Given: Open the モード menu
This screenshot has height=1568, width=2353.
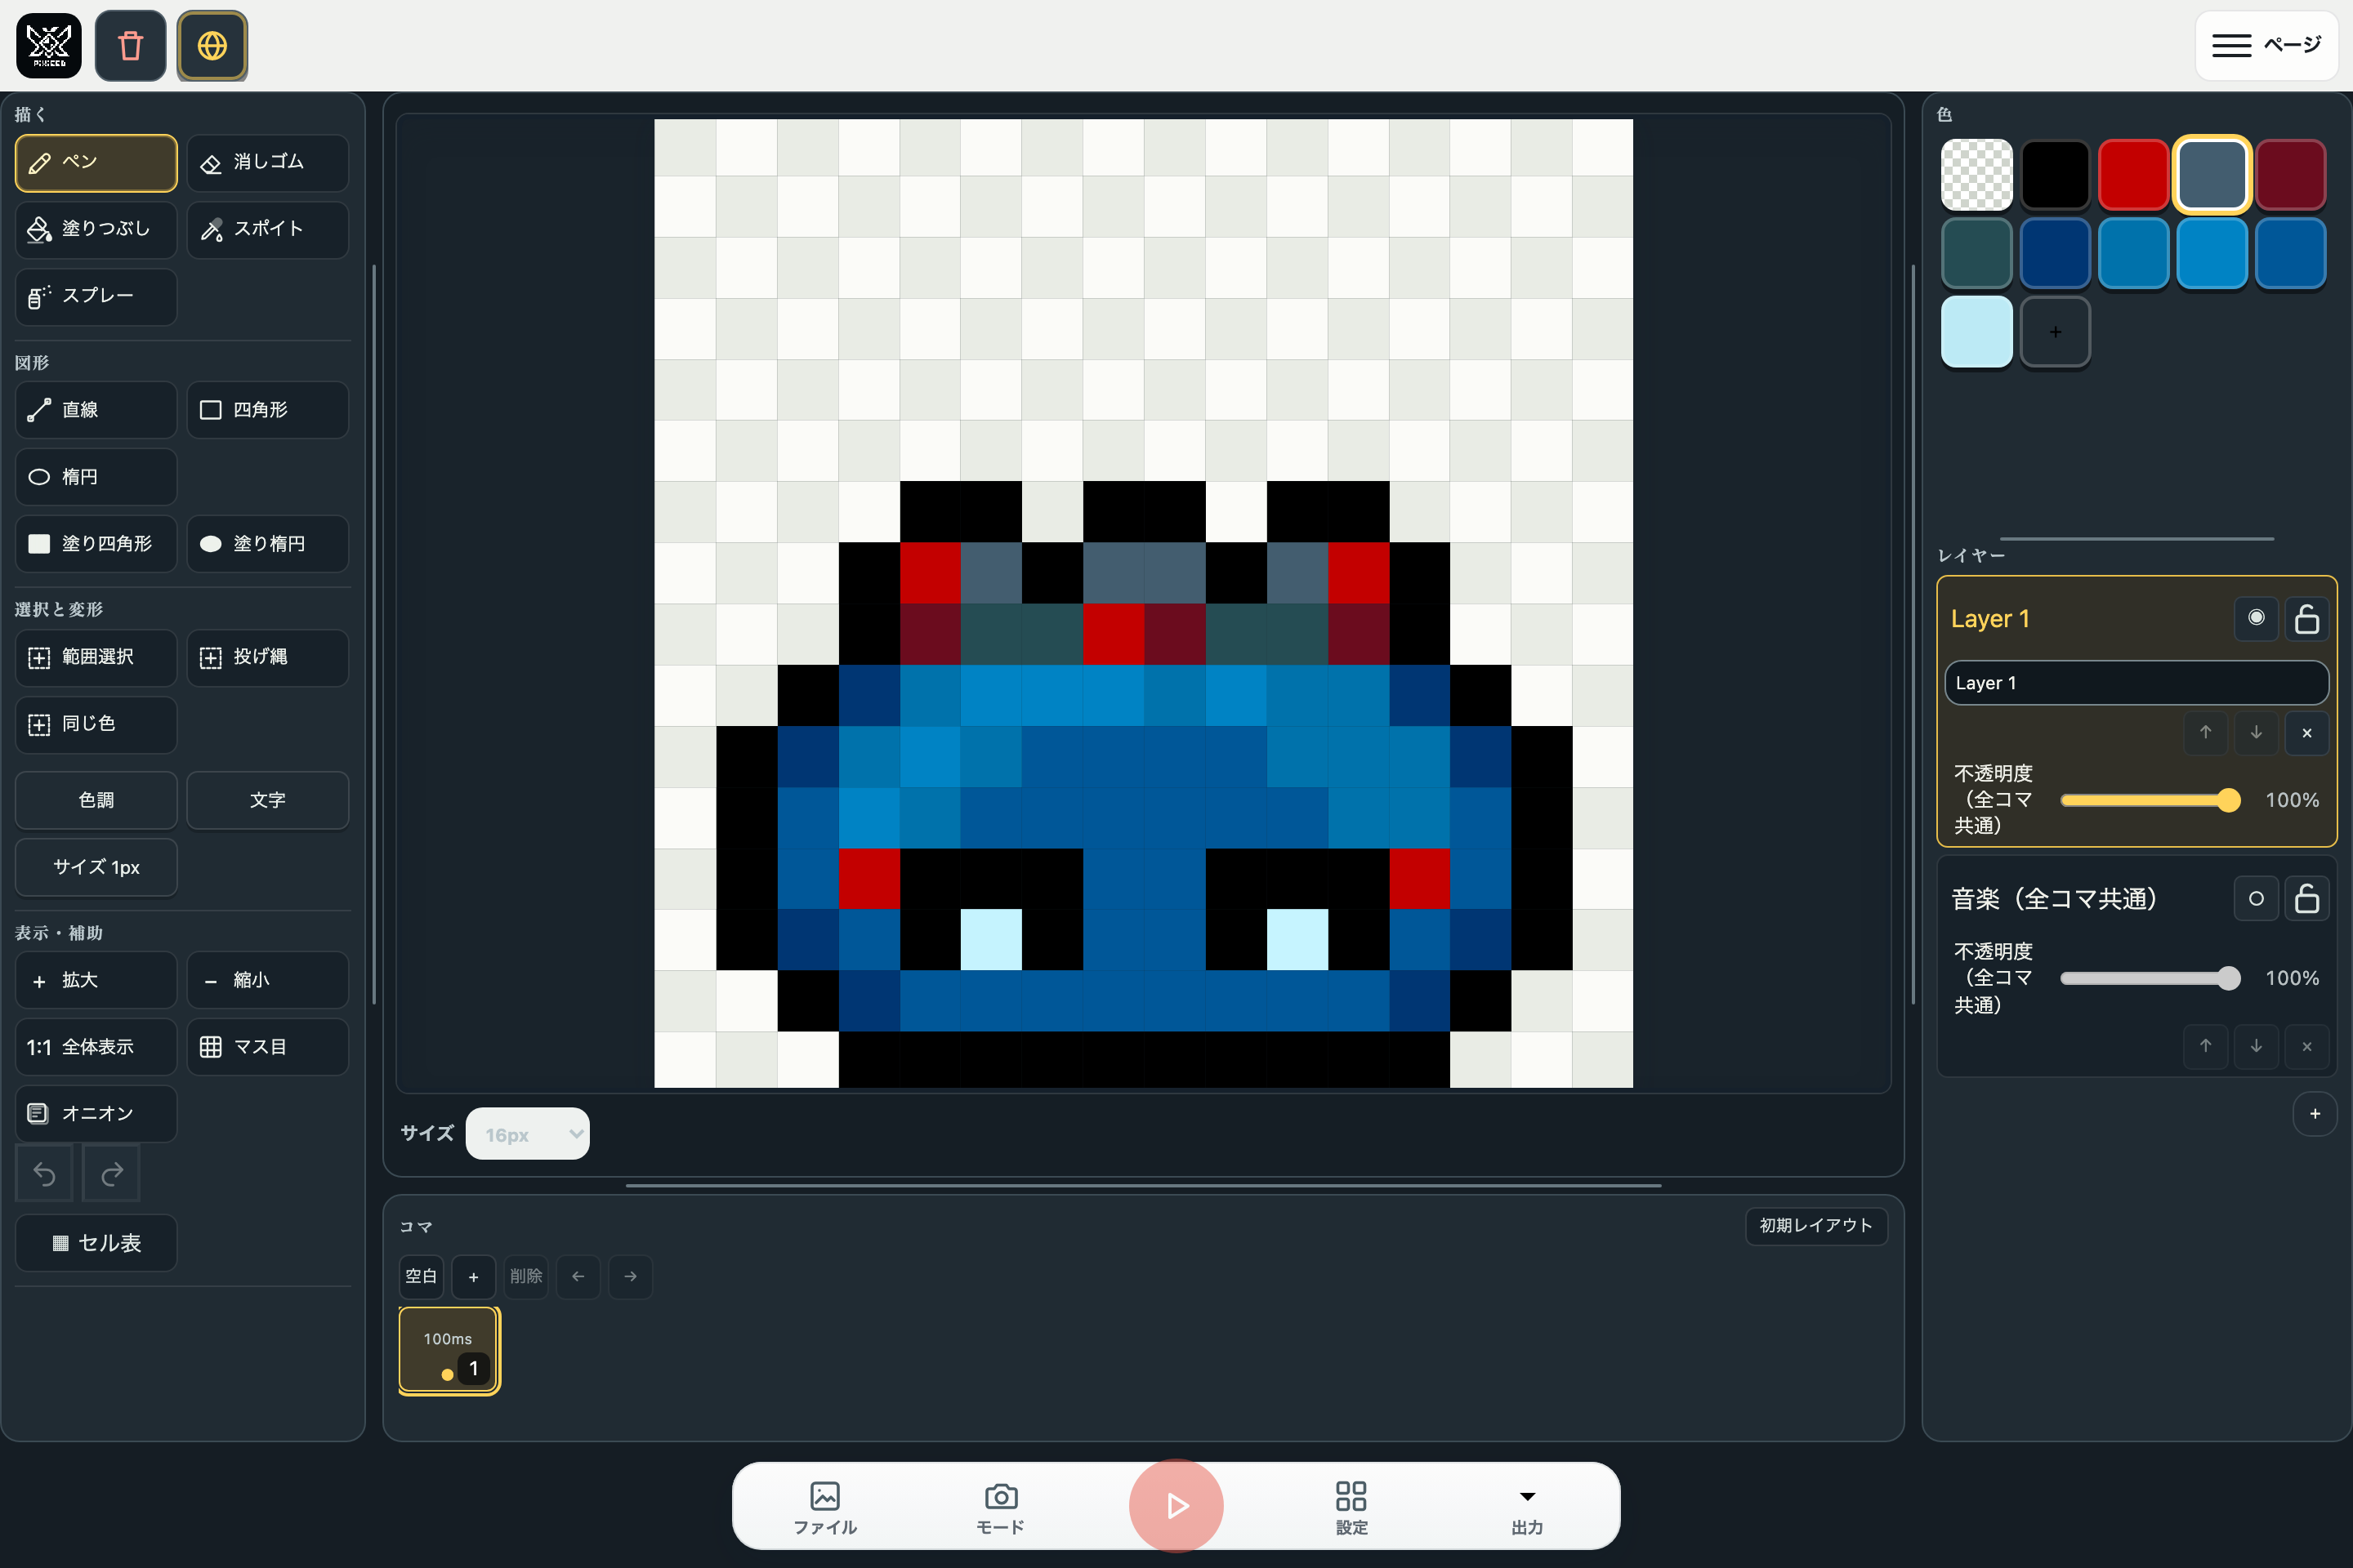Looking at the screenshot, I should point(1000,1508).
